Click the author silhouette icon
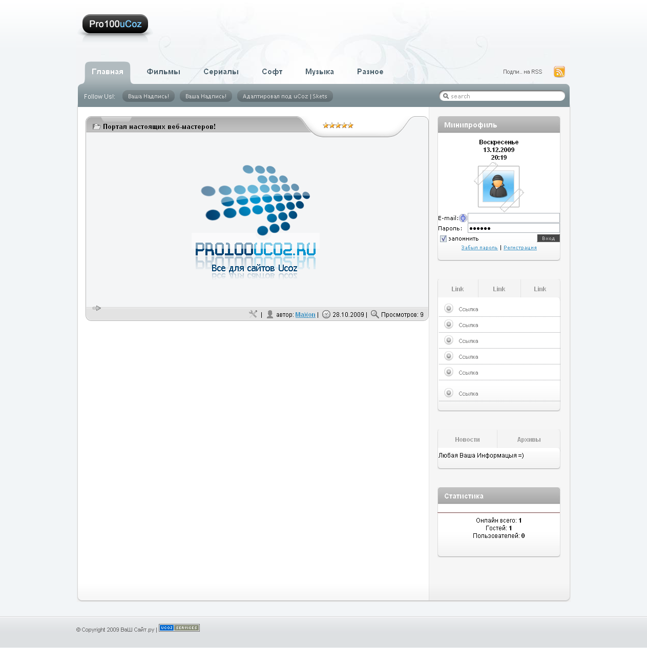Screen dimensions: 647x648 point(270,314)
